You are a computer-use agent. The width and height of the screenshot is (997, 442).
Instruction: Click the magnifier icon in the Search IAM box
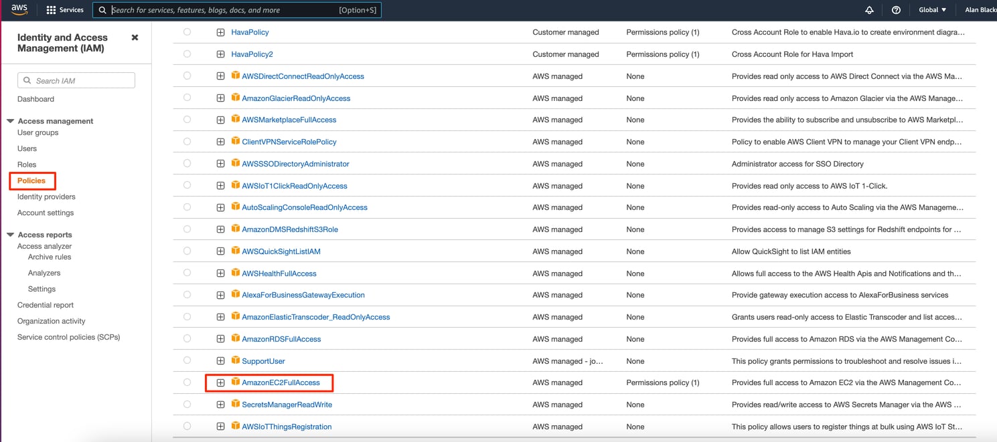[x=27, y=80]
